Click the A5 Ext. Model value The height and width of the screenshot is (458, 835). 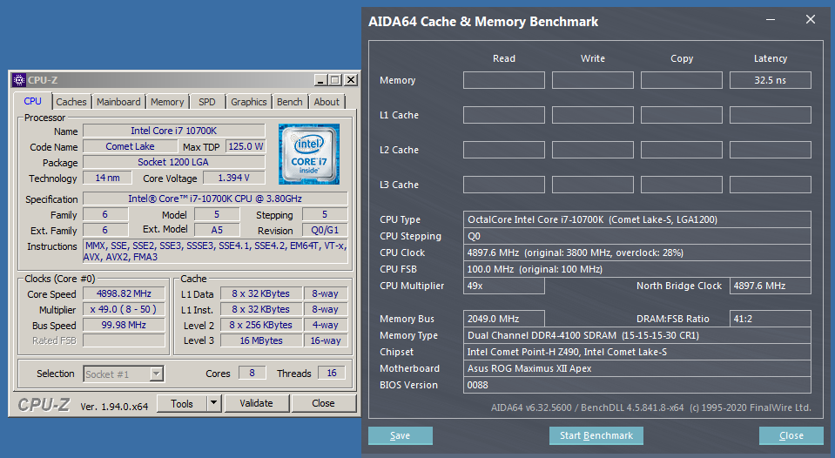pos(217,230)
